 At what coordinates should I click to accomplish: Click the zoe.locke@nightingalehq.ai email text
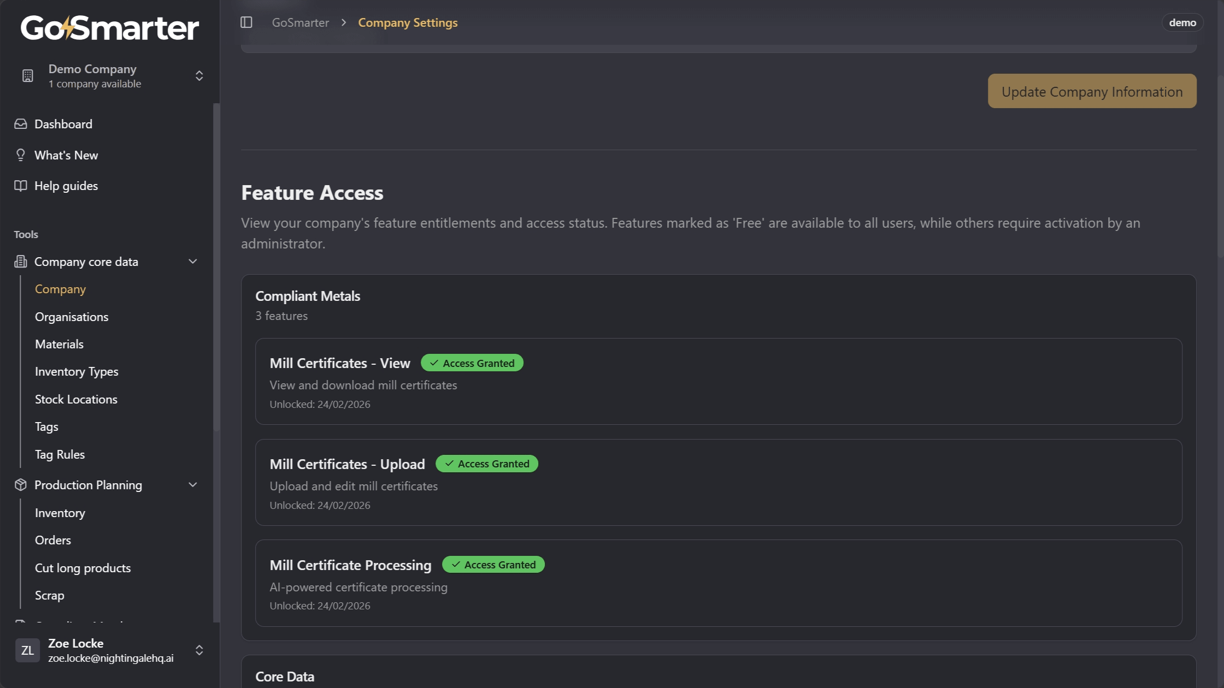click(x=111, y=658)
